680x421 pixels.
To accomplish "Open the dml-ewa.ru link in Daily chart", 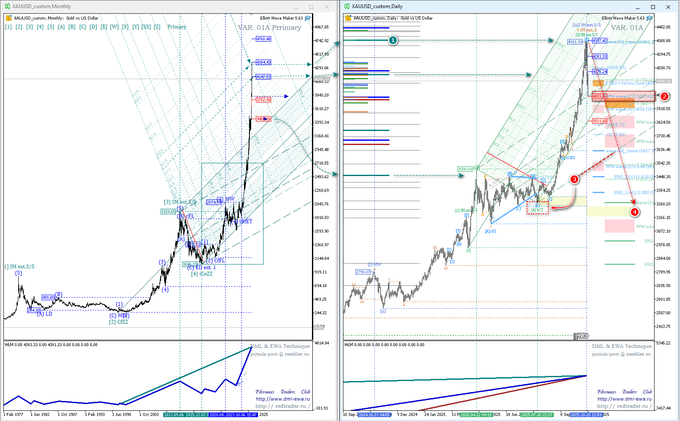I will pyautogui.click(x=624, y=399).
